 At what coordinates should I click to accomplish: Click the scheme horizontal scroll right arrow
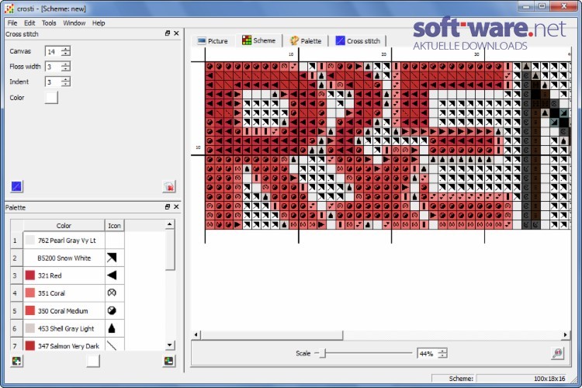point(565,335)
